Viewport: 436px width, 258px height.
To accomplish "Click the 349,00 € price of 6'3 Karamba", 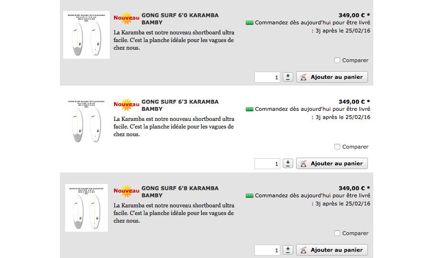I will pyautogui.click(x=354, y=102).
